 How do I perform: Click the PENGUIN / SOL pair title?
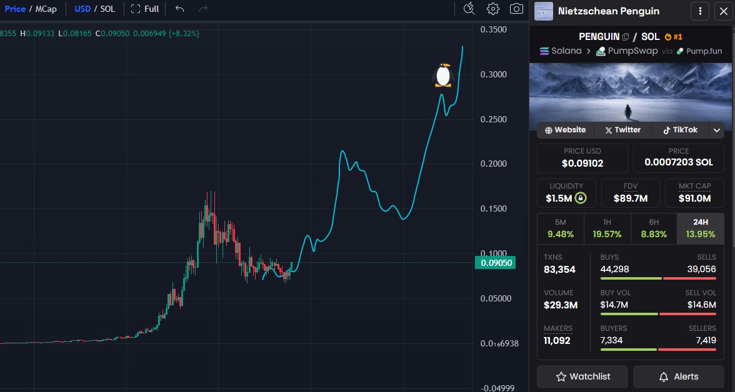click(x=619, y=37)
